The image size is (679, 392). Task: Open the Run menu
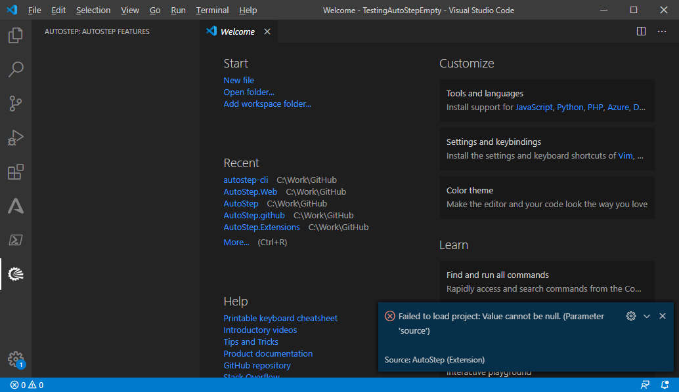pyautogui.click(x=178, y=10)
